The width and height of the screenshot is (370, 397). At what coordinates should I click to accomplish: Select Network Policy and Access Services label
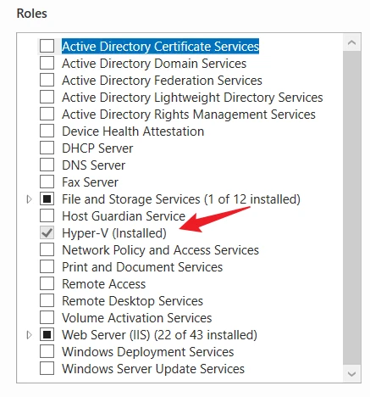point(160,250)
